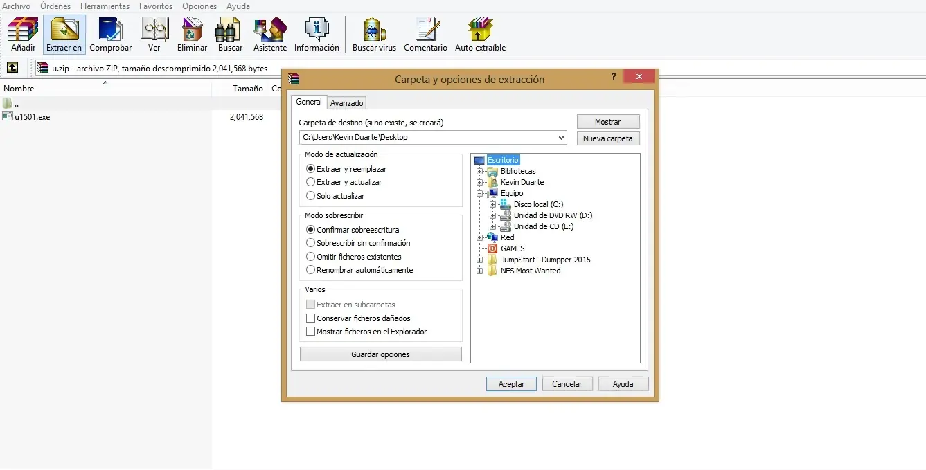Screen dimensions: 926x470
Task: Click the Ver toolbar icon
Action: coord(154,30)
